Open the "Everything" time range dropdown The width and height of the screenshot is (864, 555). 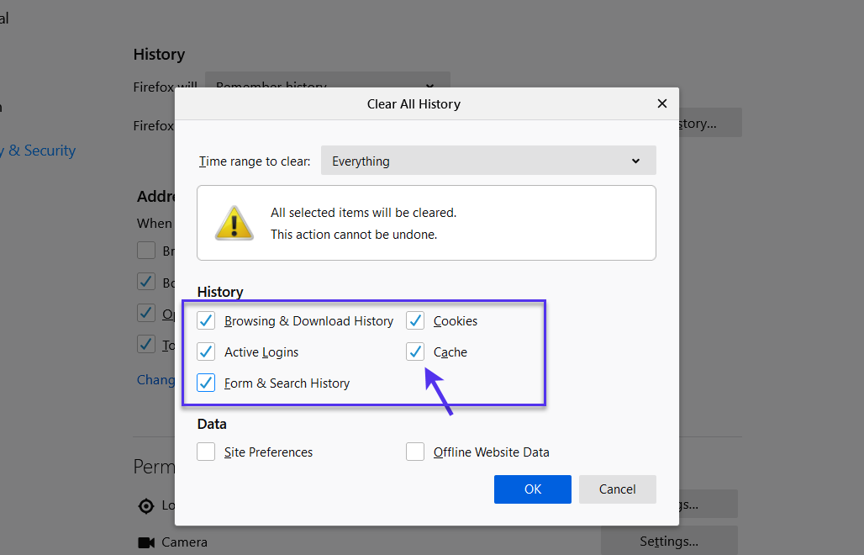[x=488, y=161]
